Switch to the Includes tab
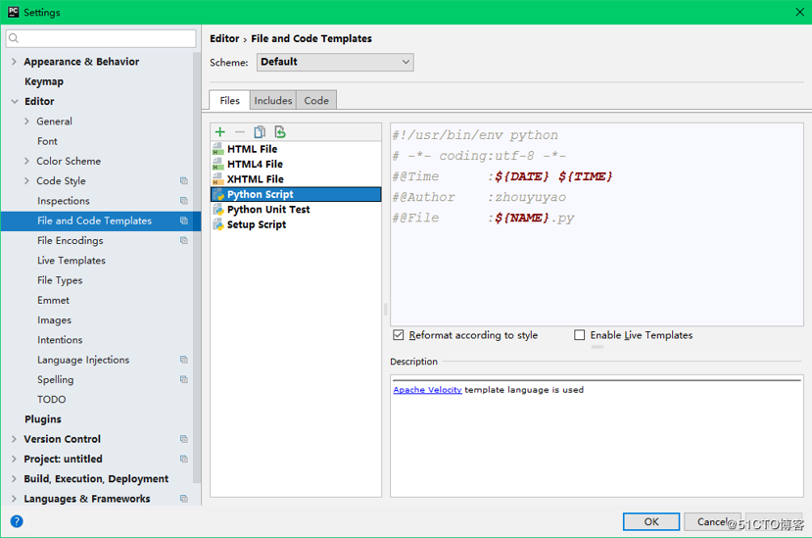This screenshot has height=538, width=812. tap(273, 100)
